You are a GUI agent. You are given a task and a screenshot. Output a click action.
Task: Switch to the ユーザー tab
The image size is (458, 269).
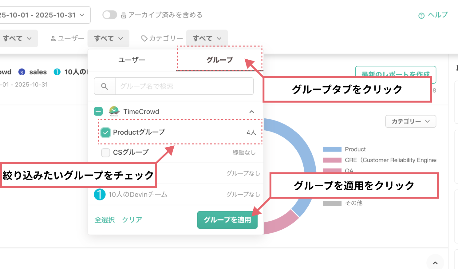point(132,60)
